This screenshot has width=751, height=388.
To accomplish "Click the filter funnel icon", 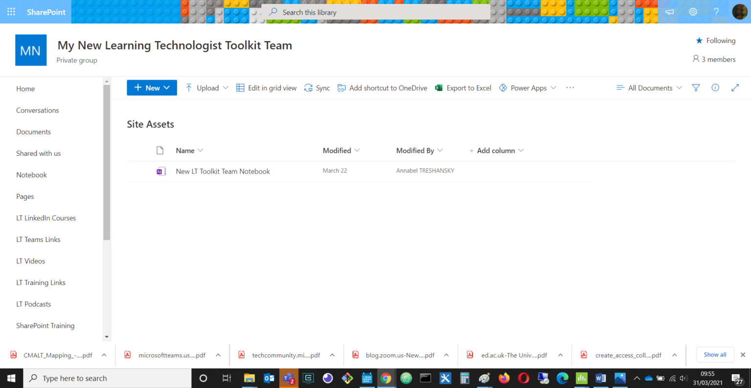I will 695,87.
